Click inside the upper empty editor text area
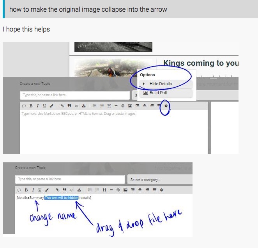This screenshot has width=258, height=248. pyautogui.click(x=113, y=132)
